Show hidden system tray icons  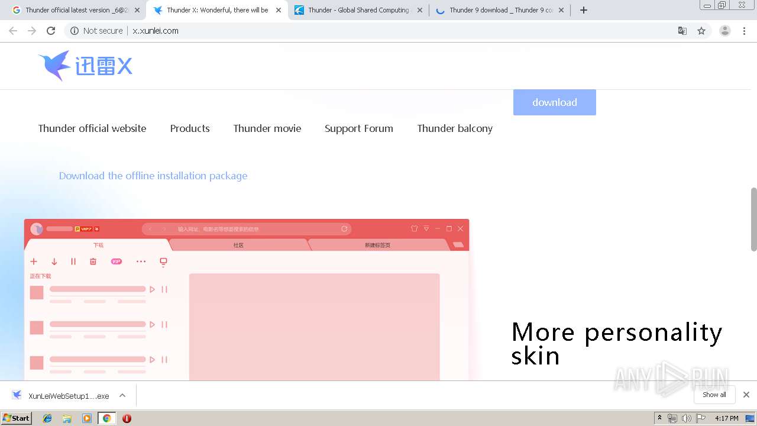click(659, 418)
